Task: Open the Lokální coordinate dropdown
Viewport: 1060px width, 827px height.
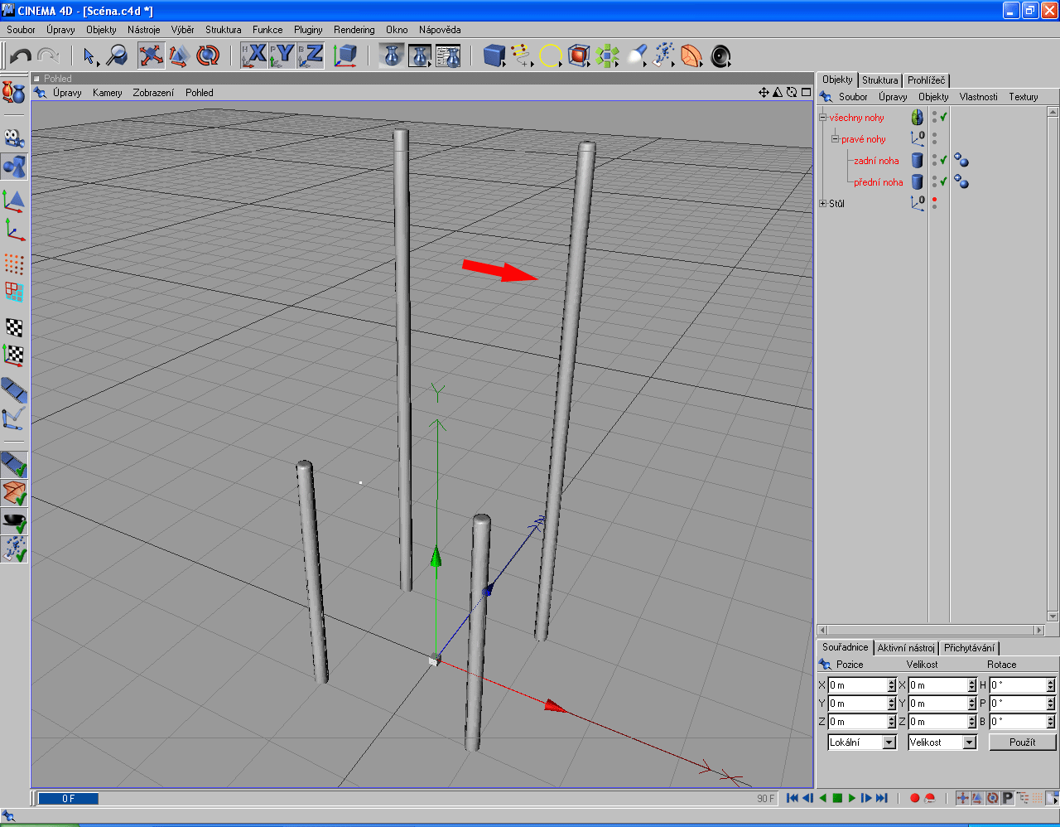Action: point(862,742)
